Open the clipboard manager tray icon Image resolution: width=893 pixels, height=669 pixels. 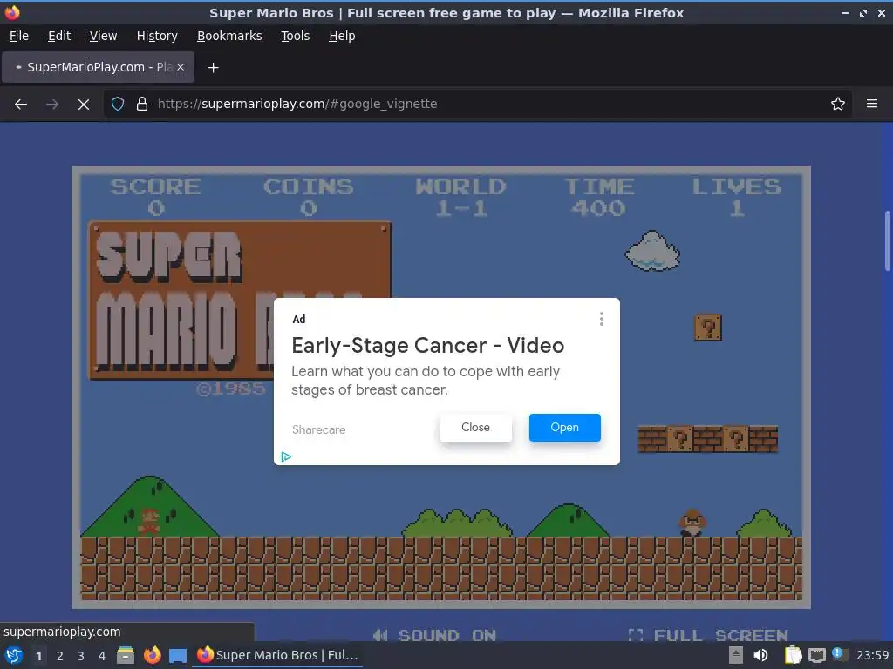coord(793,655)
